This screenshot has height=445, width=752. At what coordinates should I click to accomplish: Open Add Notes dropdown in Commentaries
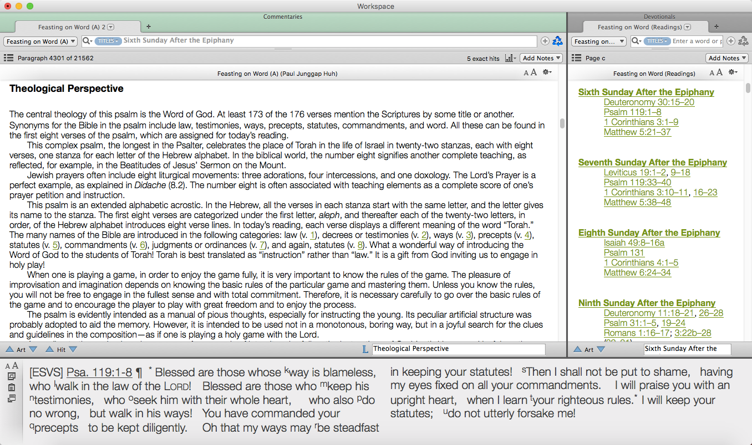point(541,58)
